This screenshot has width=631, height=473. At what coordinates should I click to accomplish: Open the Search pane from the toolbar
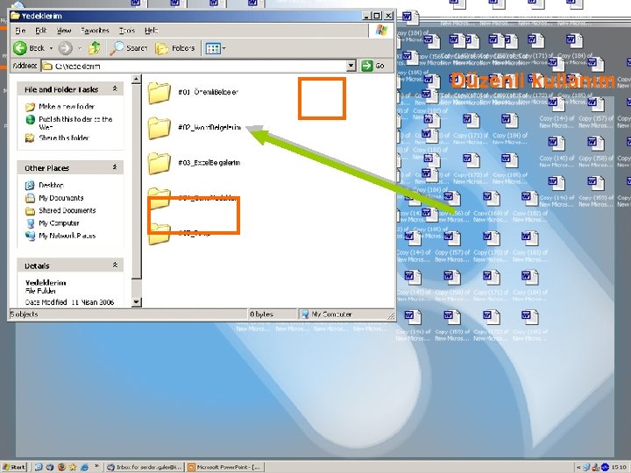129,48
